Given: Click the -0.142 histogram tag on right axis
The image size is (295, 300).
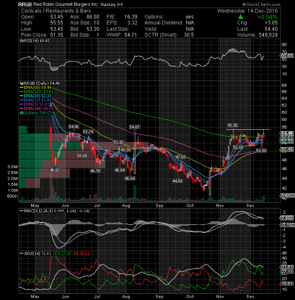Looking at the screenshot, I should coord(287,225).
